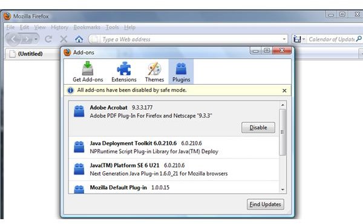This screenshot has width=363, height=224.
Task: Stop loading with the X toolbar button
Action: (x=64, y=39)
